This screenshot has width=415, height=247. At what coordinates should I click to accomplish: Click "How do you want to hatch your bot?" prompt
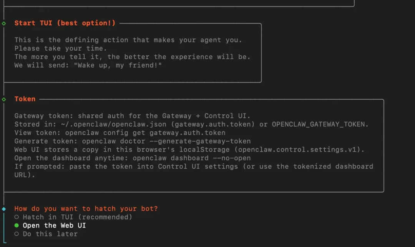click(86, 209)
